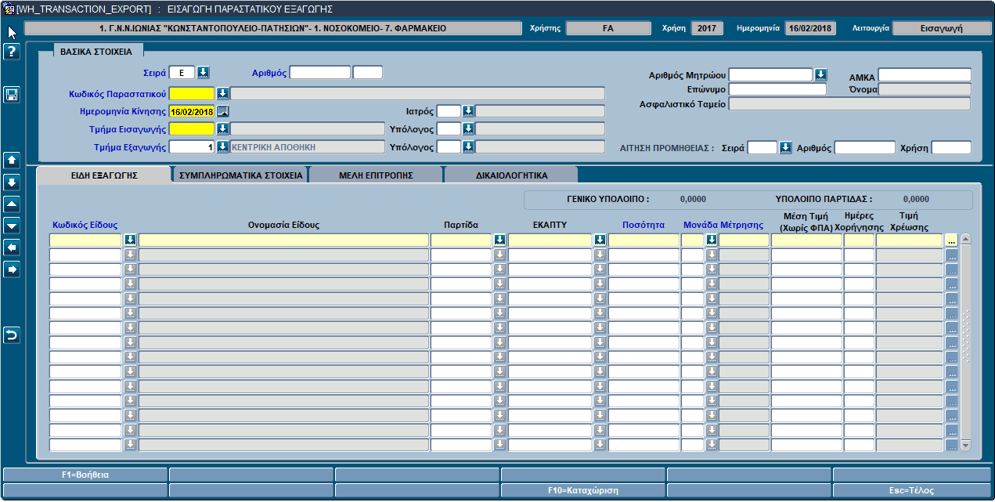Click ΑΙΤΗΣΗ ΠΡΟΜΗΘΕΙΑΣ Χρήση field

[x=951, y=147]
